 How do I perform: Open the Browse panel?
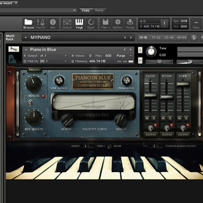pyautogui.click(x=28, y=24)
